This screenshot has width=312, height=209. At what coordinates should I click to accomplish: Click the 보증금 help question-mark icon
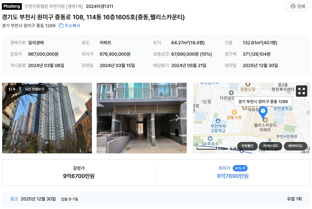coord(167,54)
